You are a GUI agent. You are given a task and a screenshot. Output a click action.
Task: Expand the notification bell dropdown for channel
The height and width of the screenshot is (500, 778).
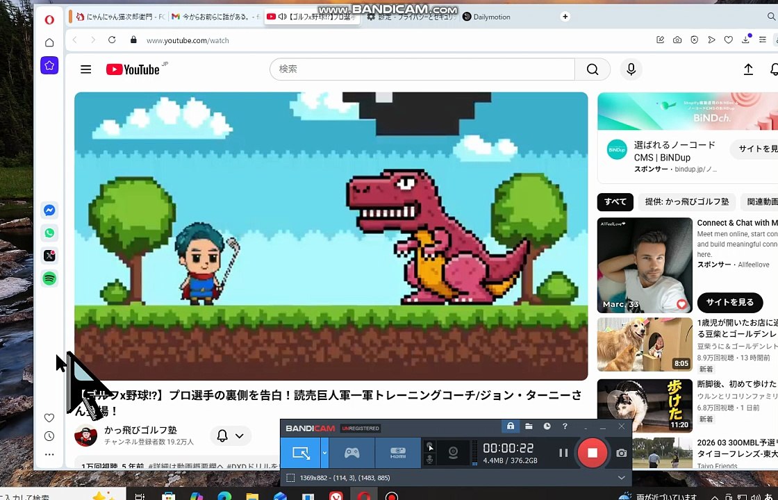(231, 436)
